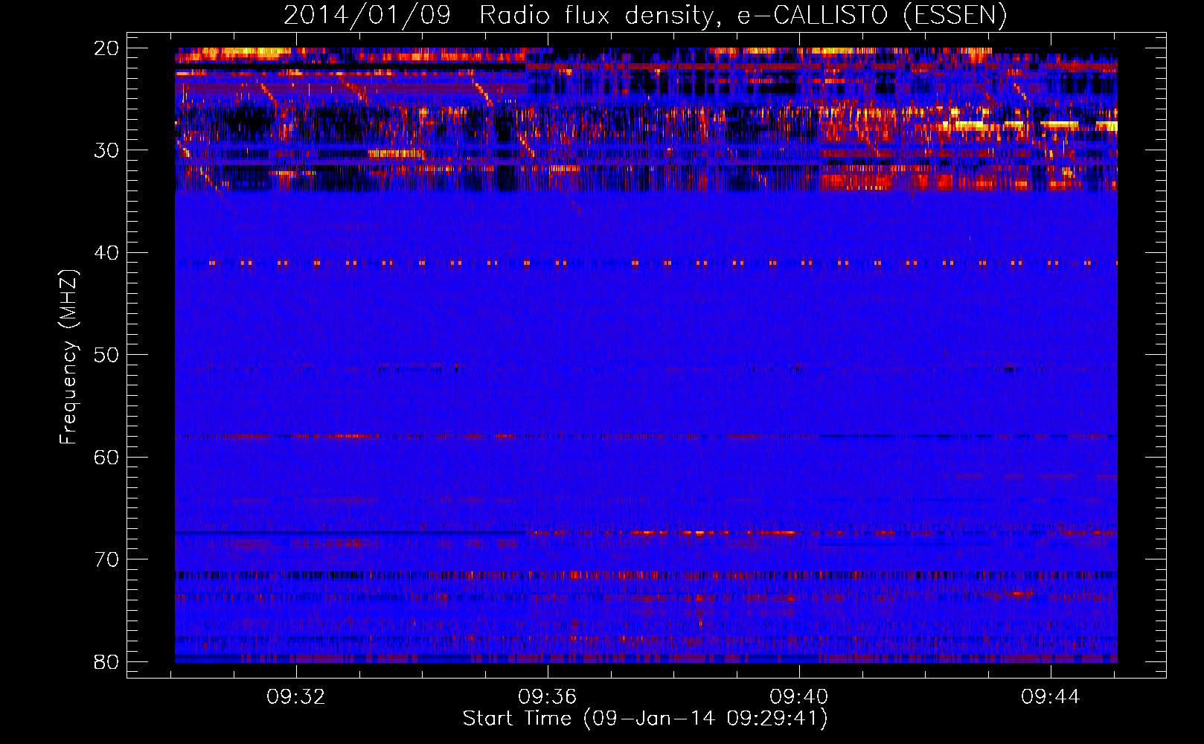Click the 40 frequency tick label
The width and height of the screenshot is (1204, 744).
click(106, 253)
